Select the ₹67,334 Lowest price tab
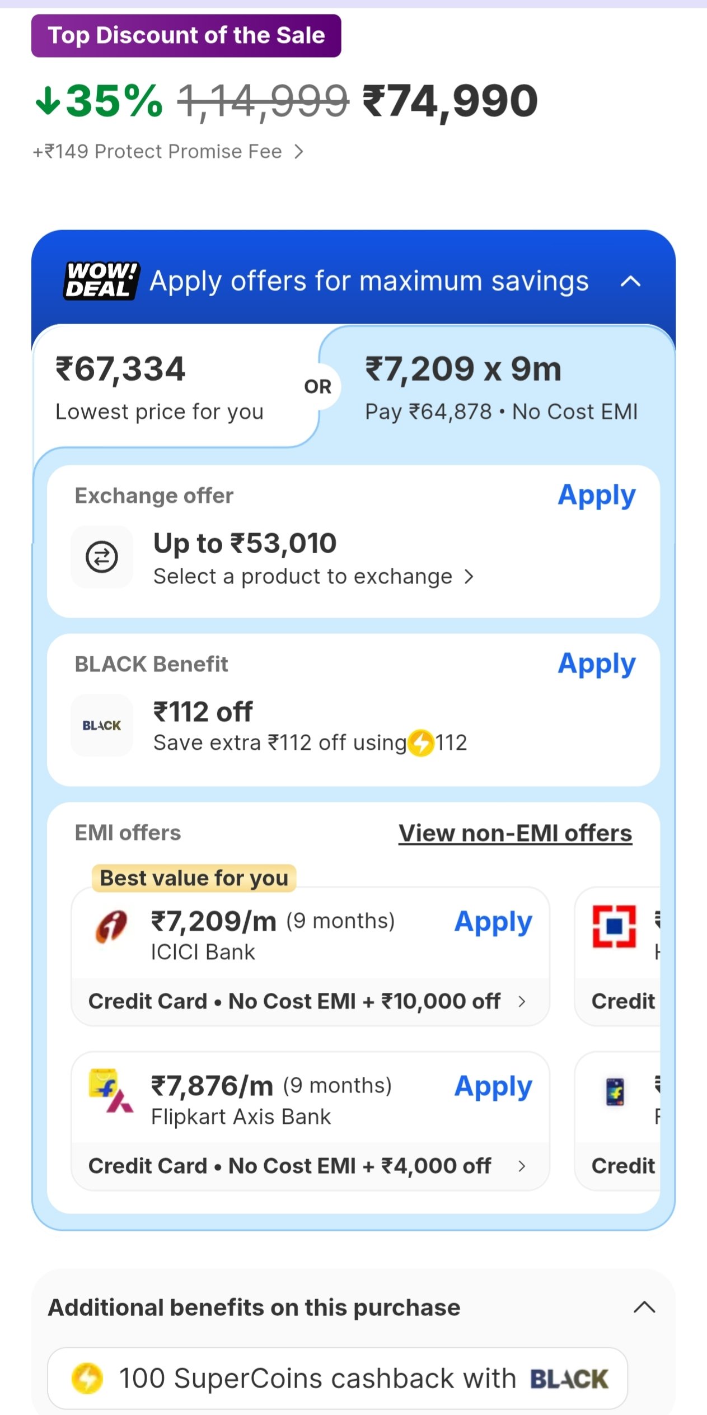The image size is (707, 1415). pyautogui.click(x=160, y=386)
